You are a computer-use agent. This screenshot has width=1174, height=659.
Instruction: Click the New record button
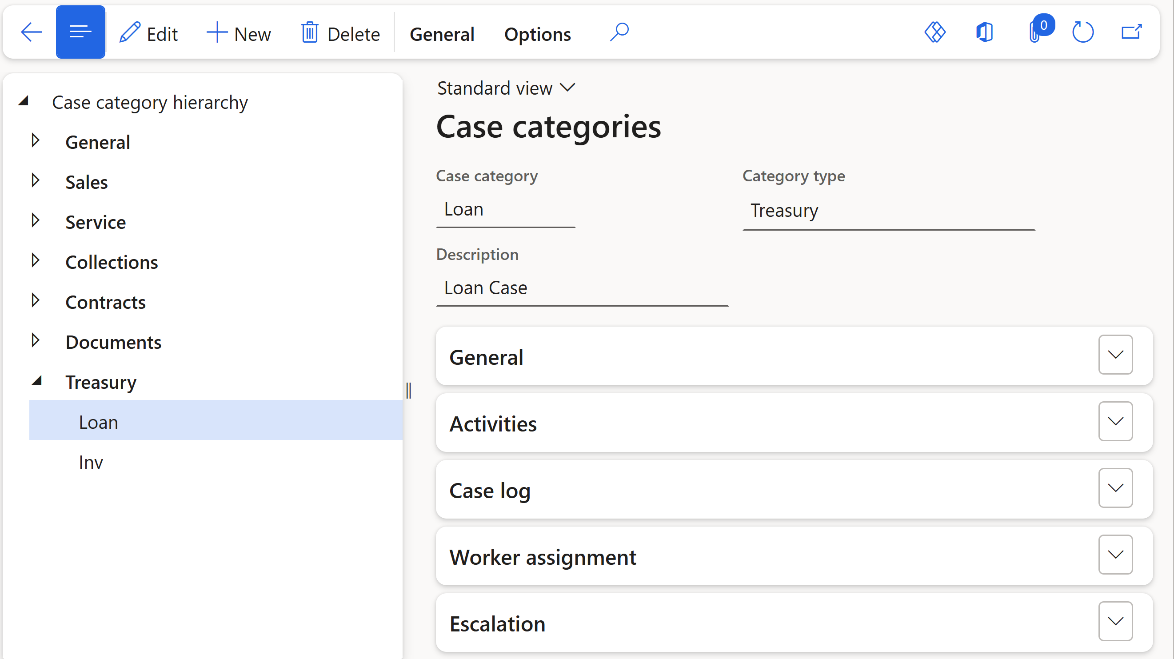click(239, 34)
